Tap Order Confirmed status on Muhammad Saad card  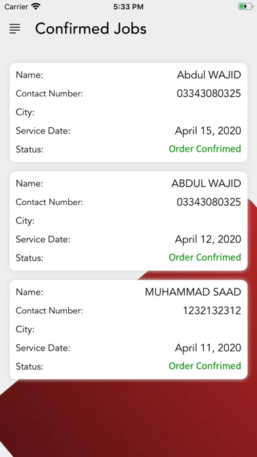205,366
